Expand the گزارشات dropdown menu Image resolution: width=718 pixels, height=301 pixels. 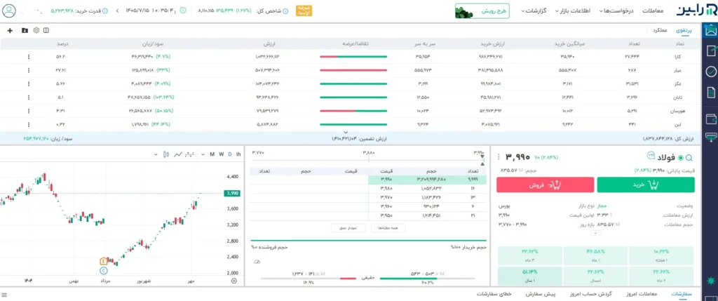pos(534,11)
